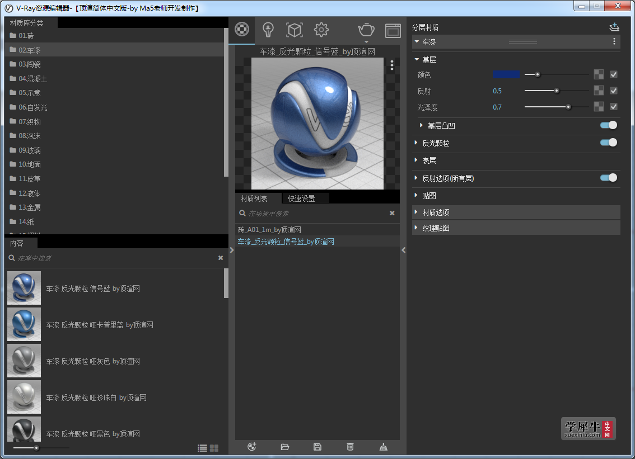Expand the 贴图 section

pyautogui.click(x=416, y=195)
